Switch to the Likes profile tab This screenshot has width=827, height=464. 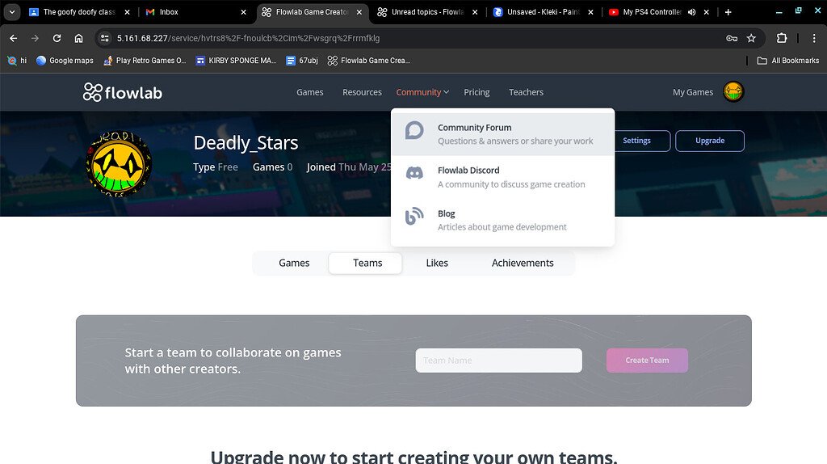437,263
